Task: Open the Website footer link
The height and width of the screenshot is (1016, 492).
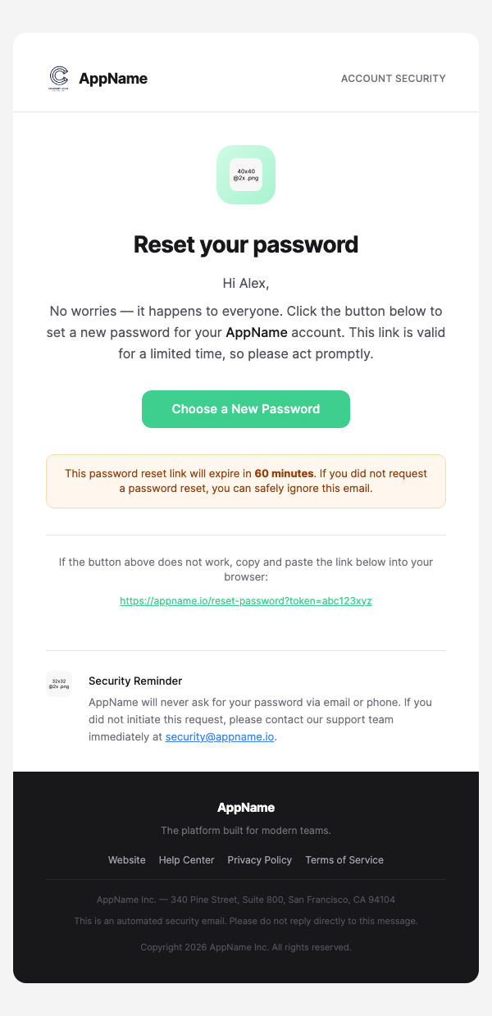Action: 126,859
